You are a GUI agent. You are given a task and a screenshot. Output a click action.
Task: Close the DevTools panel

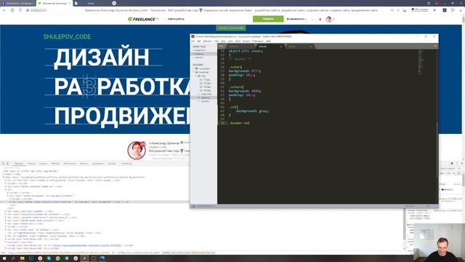(x=461, y=163)
